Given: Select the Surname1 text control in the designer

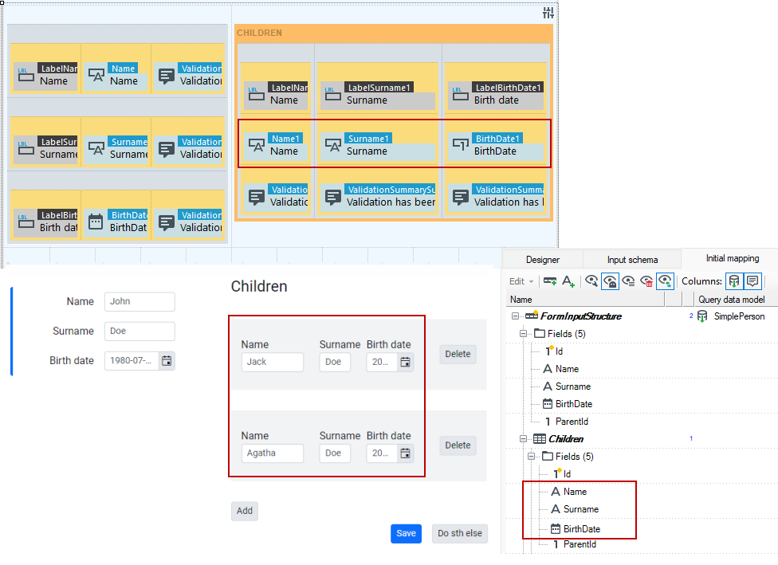Looking at the screenshot, I should pyautogui.click(x=378, y=145).
